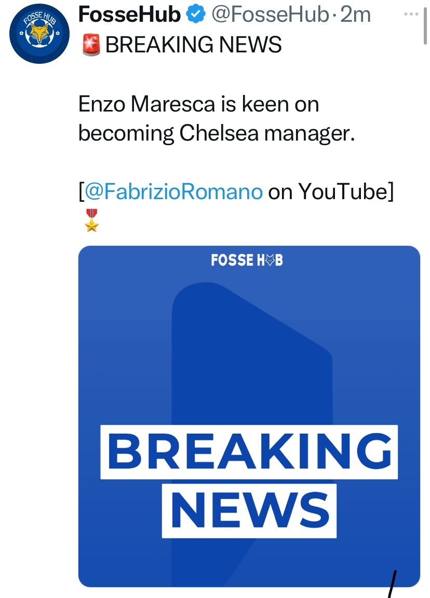Click the blue verified badge
430x598 pixels.
point(195,15)
